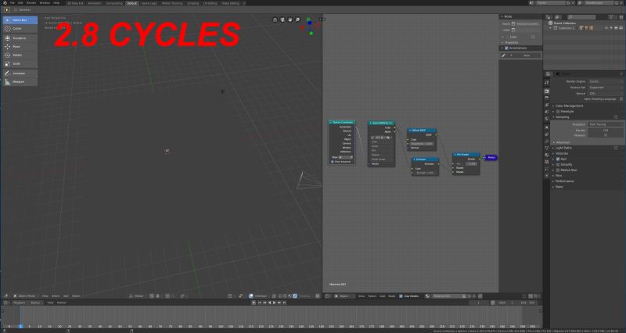Open the Render Engine dropdown showing Cycles
Viewport: 626px width, 333px height.
coord(606,81)
